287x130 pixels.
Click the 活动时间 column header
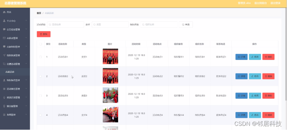pyautogui.click(x=136, y=44)
